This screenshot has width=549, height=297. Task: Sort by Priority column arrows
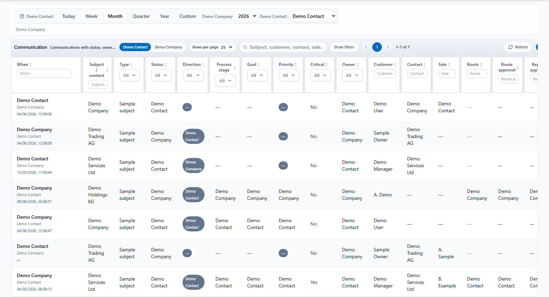[x=295, y=65]
